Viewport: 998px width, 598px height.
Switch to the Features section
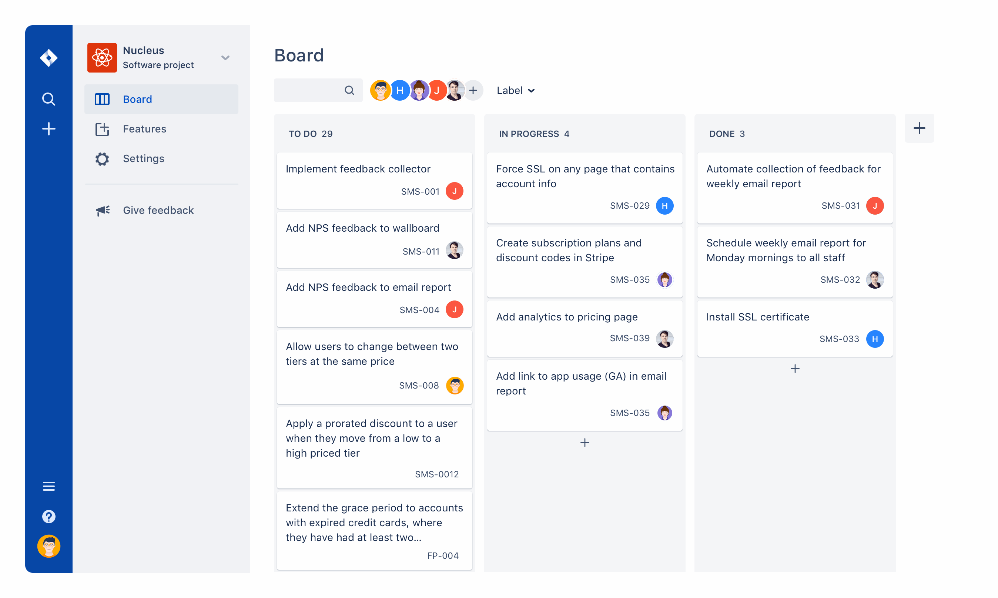click(x=144, y=129)
